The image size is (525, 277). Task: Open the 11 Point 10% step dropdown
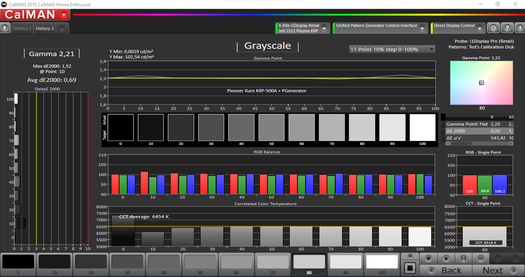click(x=392, y=49)
